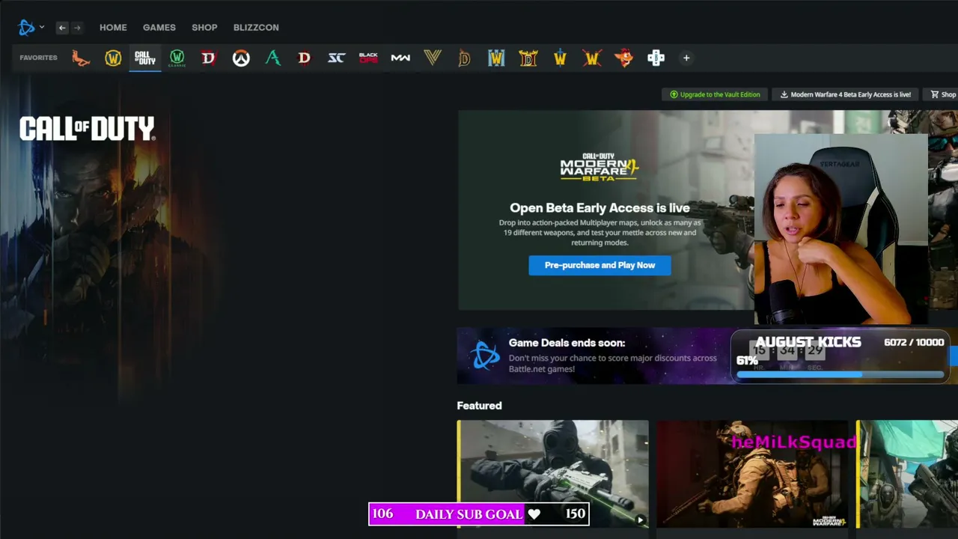958x539 pixels.
Task: Click the Modern Warfare Beta logo in banner
Action: (599, 167)
